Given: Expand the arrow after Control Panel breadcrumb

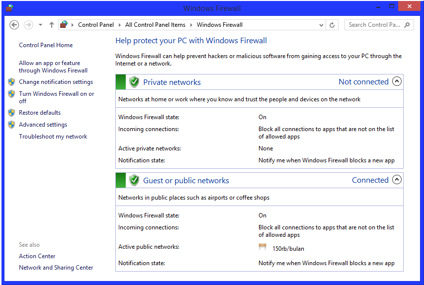Looking at the screenshot, I should tap(119, 25).
